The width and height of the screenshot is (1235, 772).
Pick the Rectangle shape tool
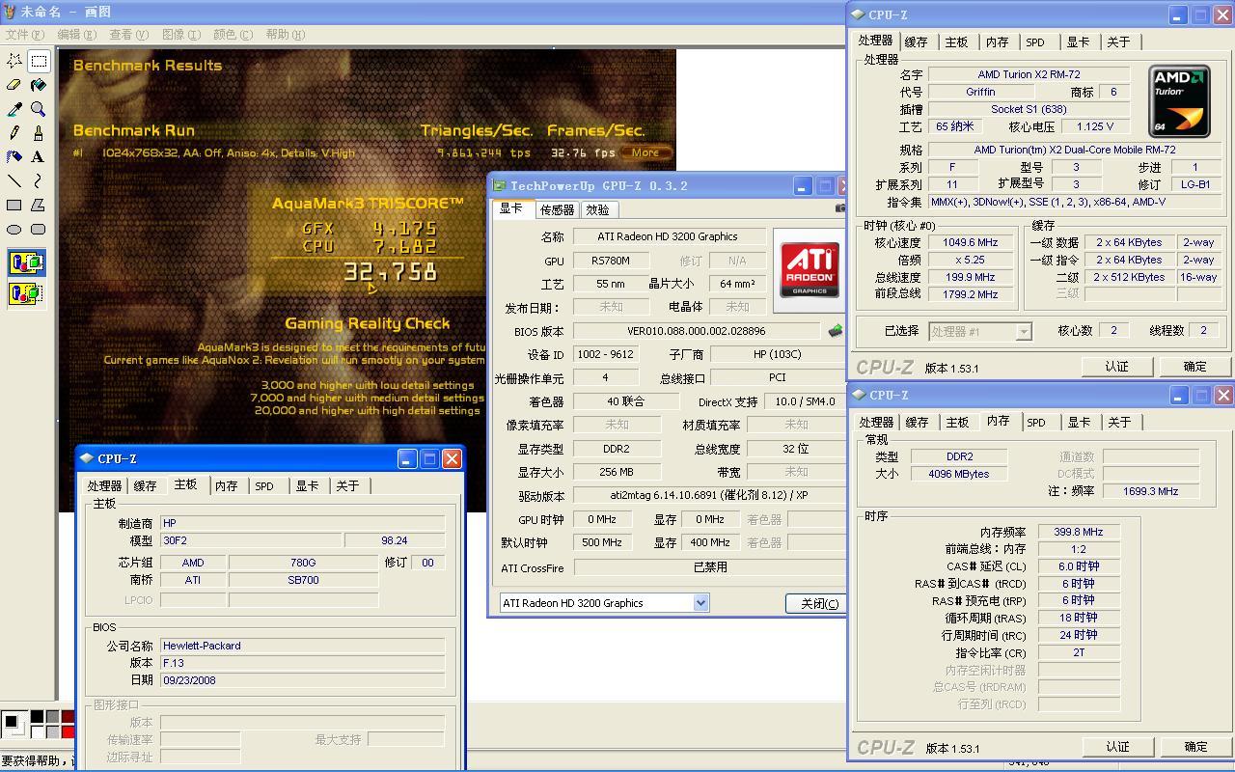point(14,205)
